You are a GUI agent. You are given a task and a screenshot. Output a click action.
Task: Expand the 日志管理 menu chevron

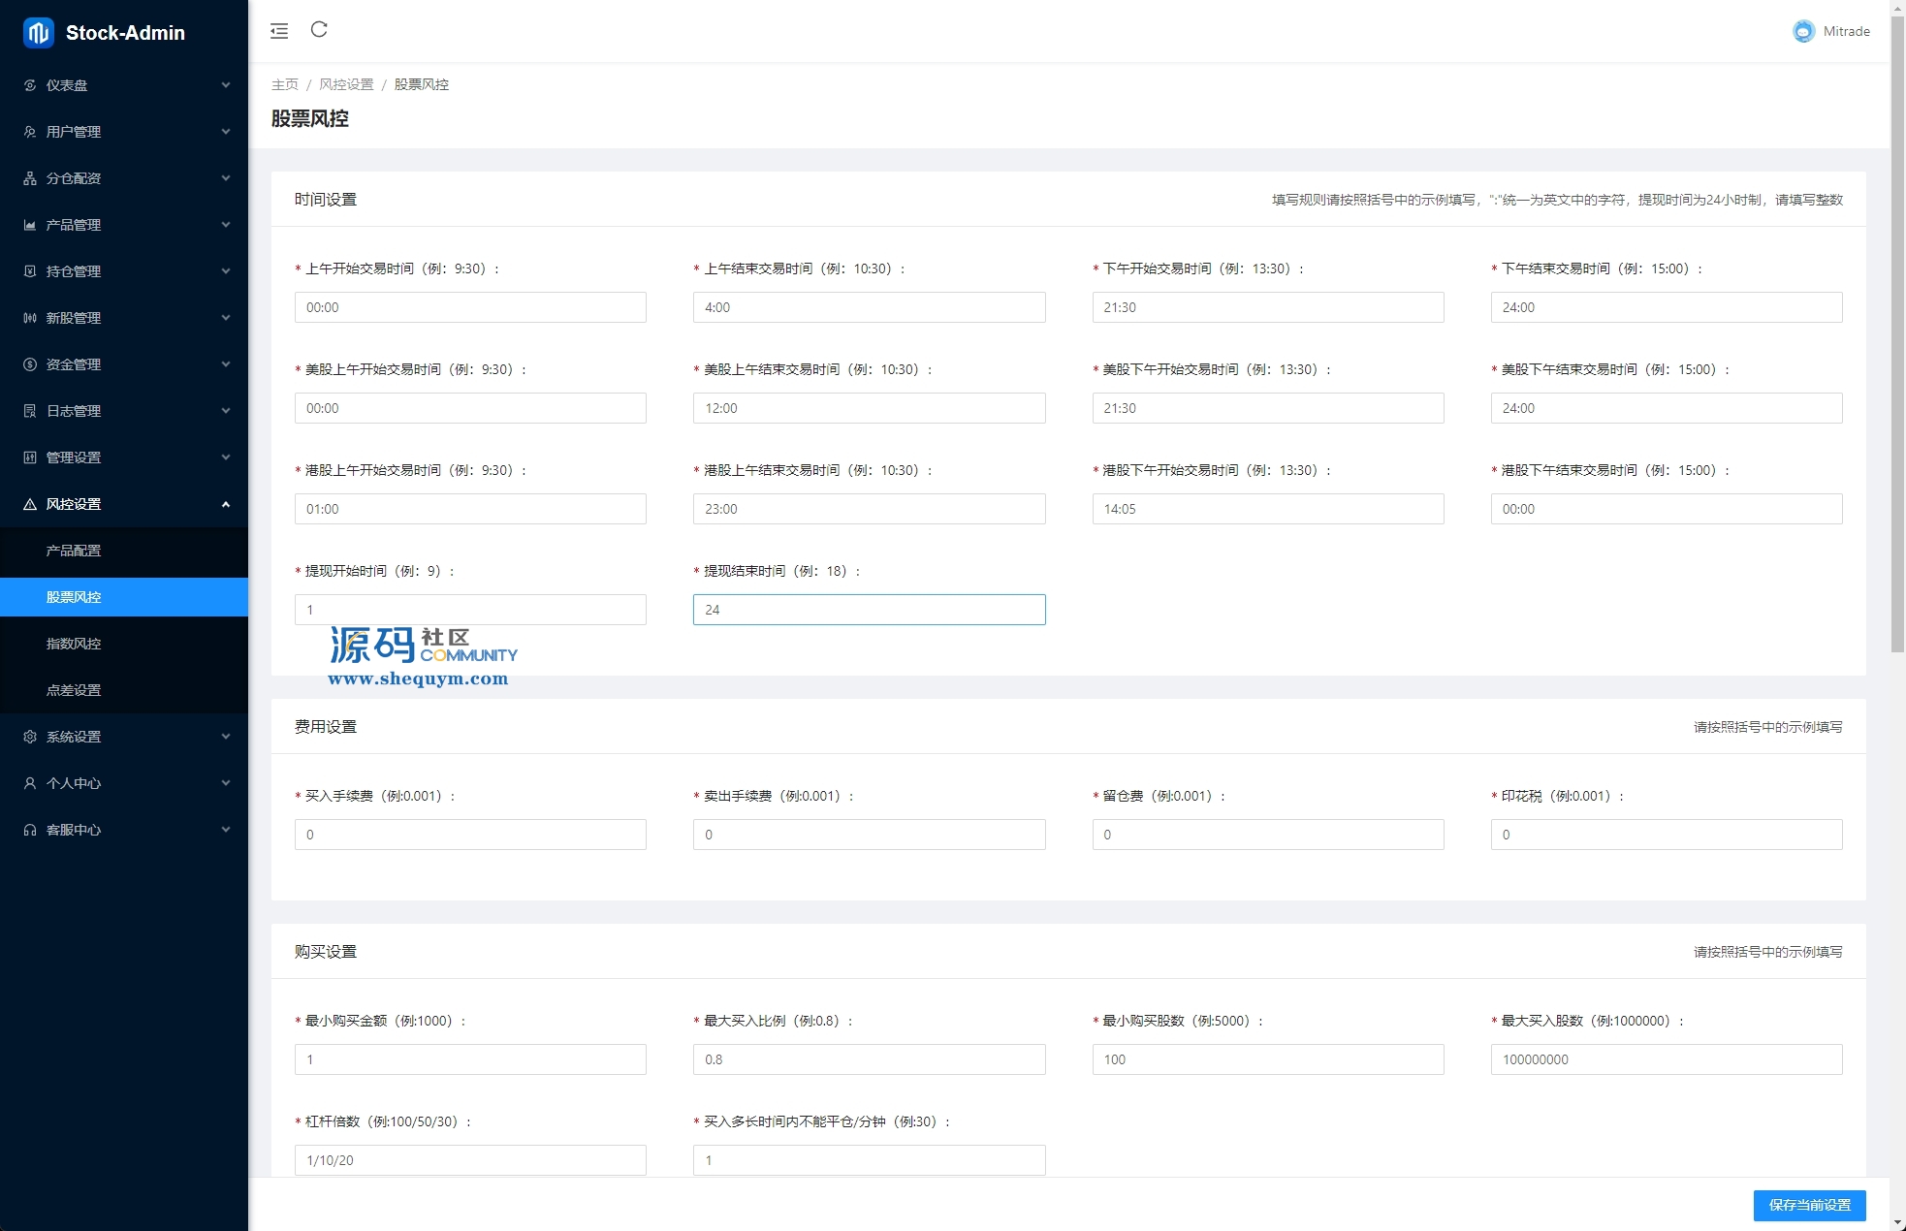click(226, 411)
